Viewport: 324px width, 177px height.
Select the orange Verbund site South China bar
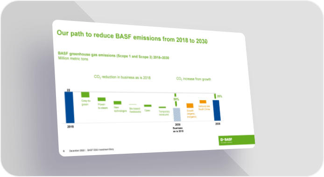click(203, 102)
